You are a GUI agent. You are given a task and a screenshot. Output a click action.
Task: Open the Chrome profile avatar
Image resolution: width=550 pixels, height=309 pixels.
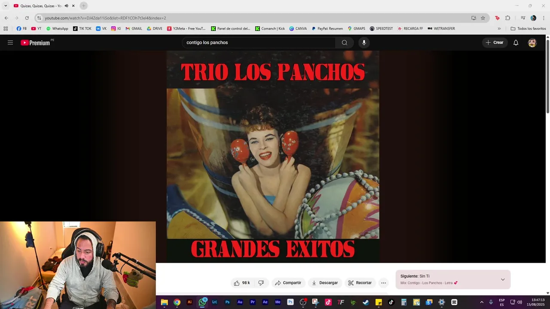pyautogui.click(x=533, y=18)
